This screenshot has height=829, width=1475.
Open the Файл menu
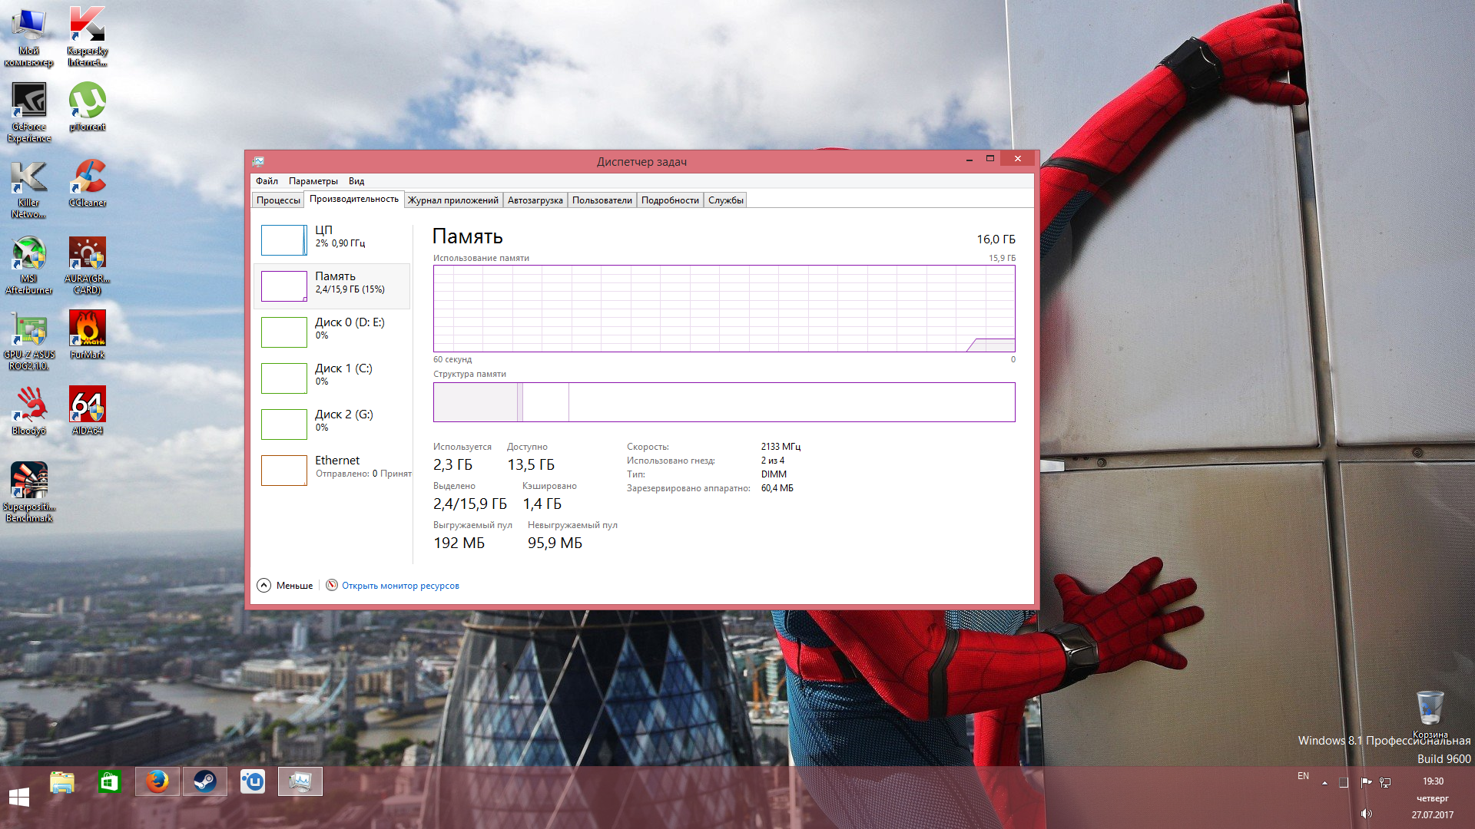[267, 181]
